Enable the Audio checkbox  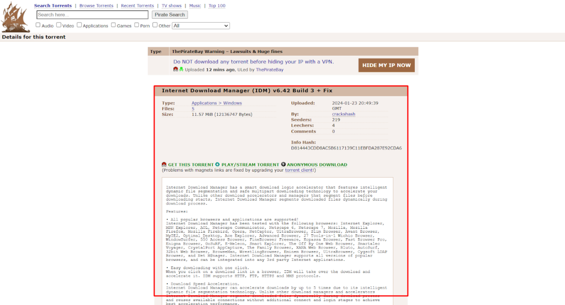coord(38,25)
